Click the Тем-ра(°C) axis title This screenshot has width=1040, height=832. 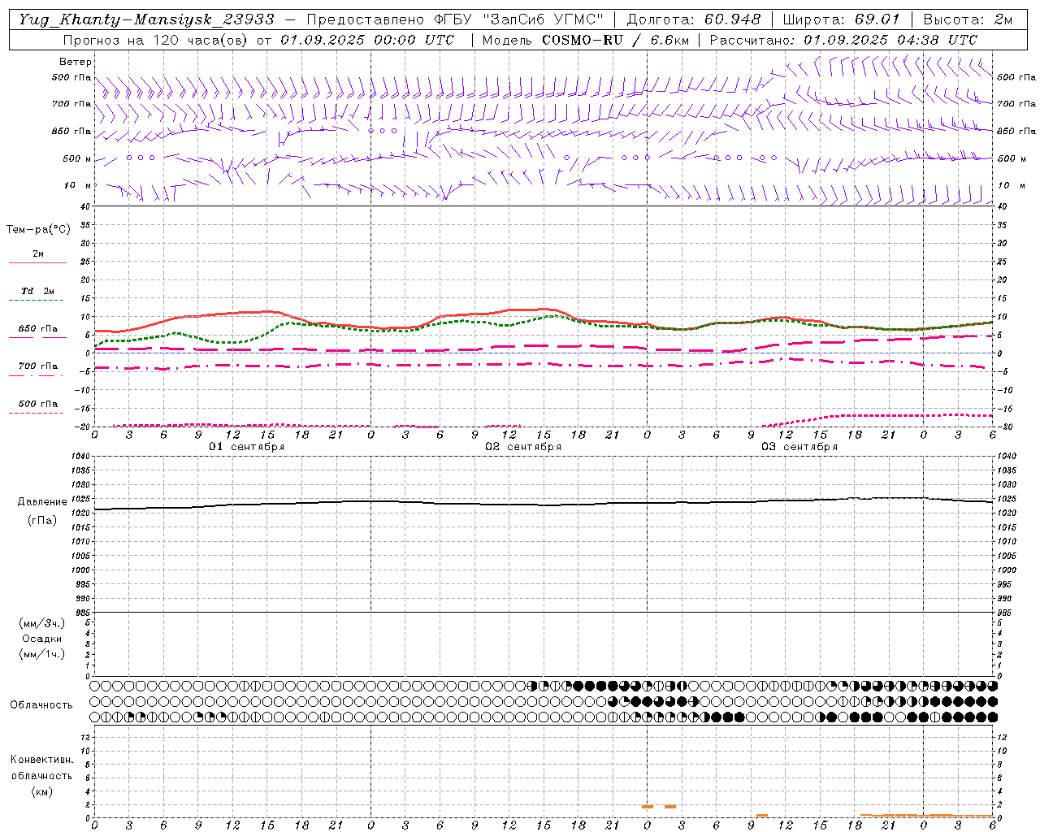[x=38, y=229]
